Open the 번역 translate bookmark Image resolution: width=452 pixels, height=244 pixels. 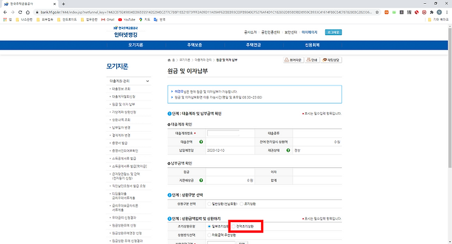159,19
